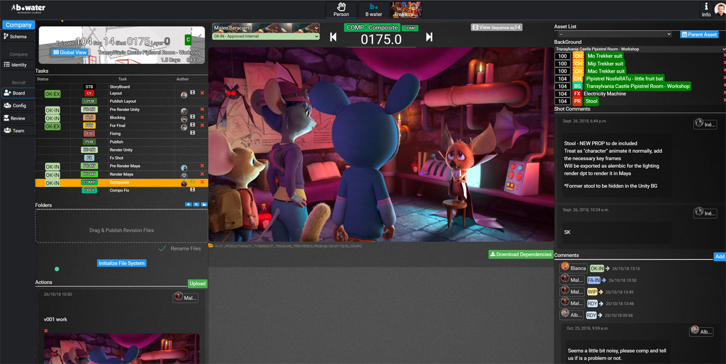Click the v001 work preview thumbnail
This screenshot has width=726, height=364.
coord(122,349)
